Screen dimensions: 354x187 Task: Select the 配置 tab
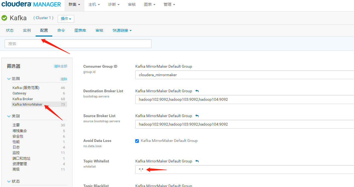tap(44, 30)
